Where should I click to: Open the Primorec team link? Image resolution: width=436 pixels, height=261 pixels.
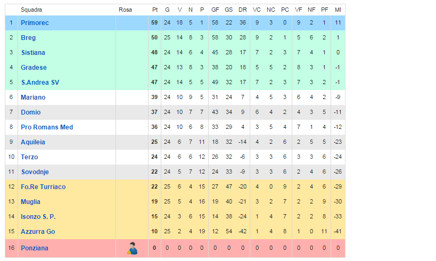click(x=35, y=23)
